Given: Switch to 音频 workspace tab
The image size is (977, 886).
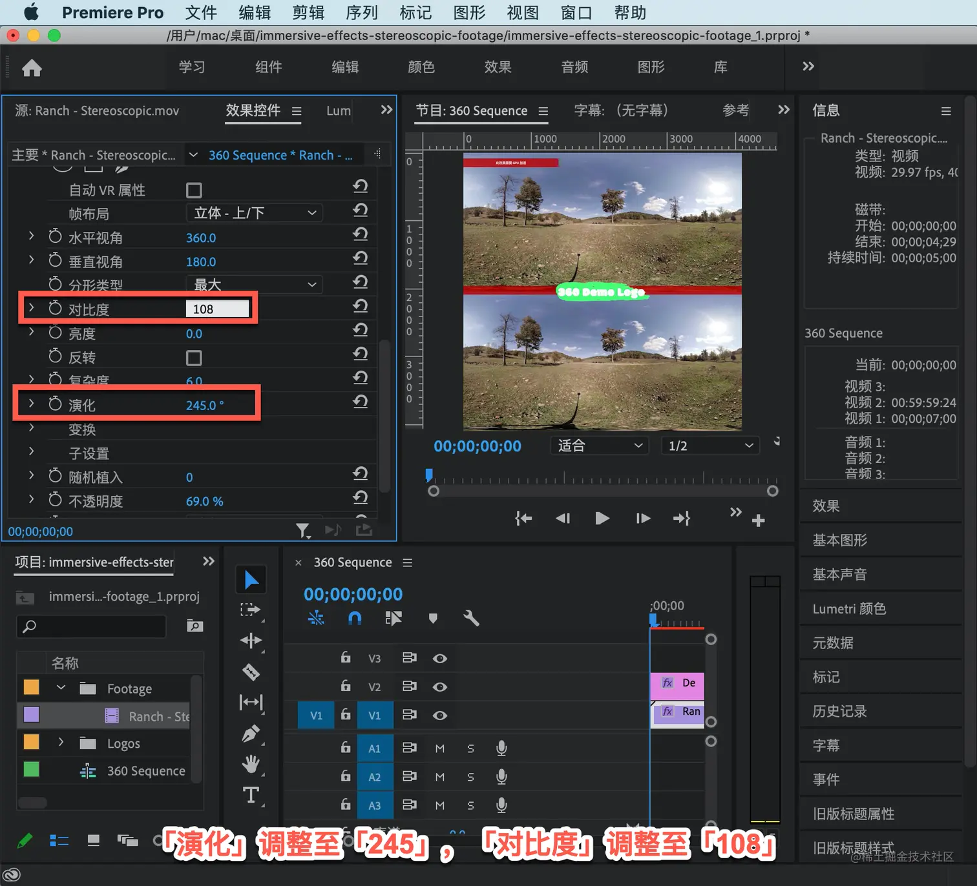Looking at the screenshot, I should [x=574, y=67].
